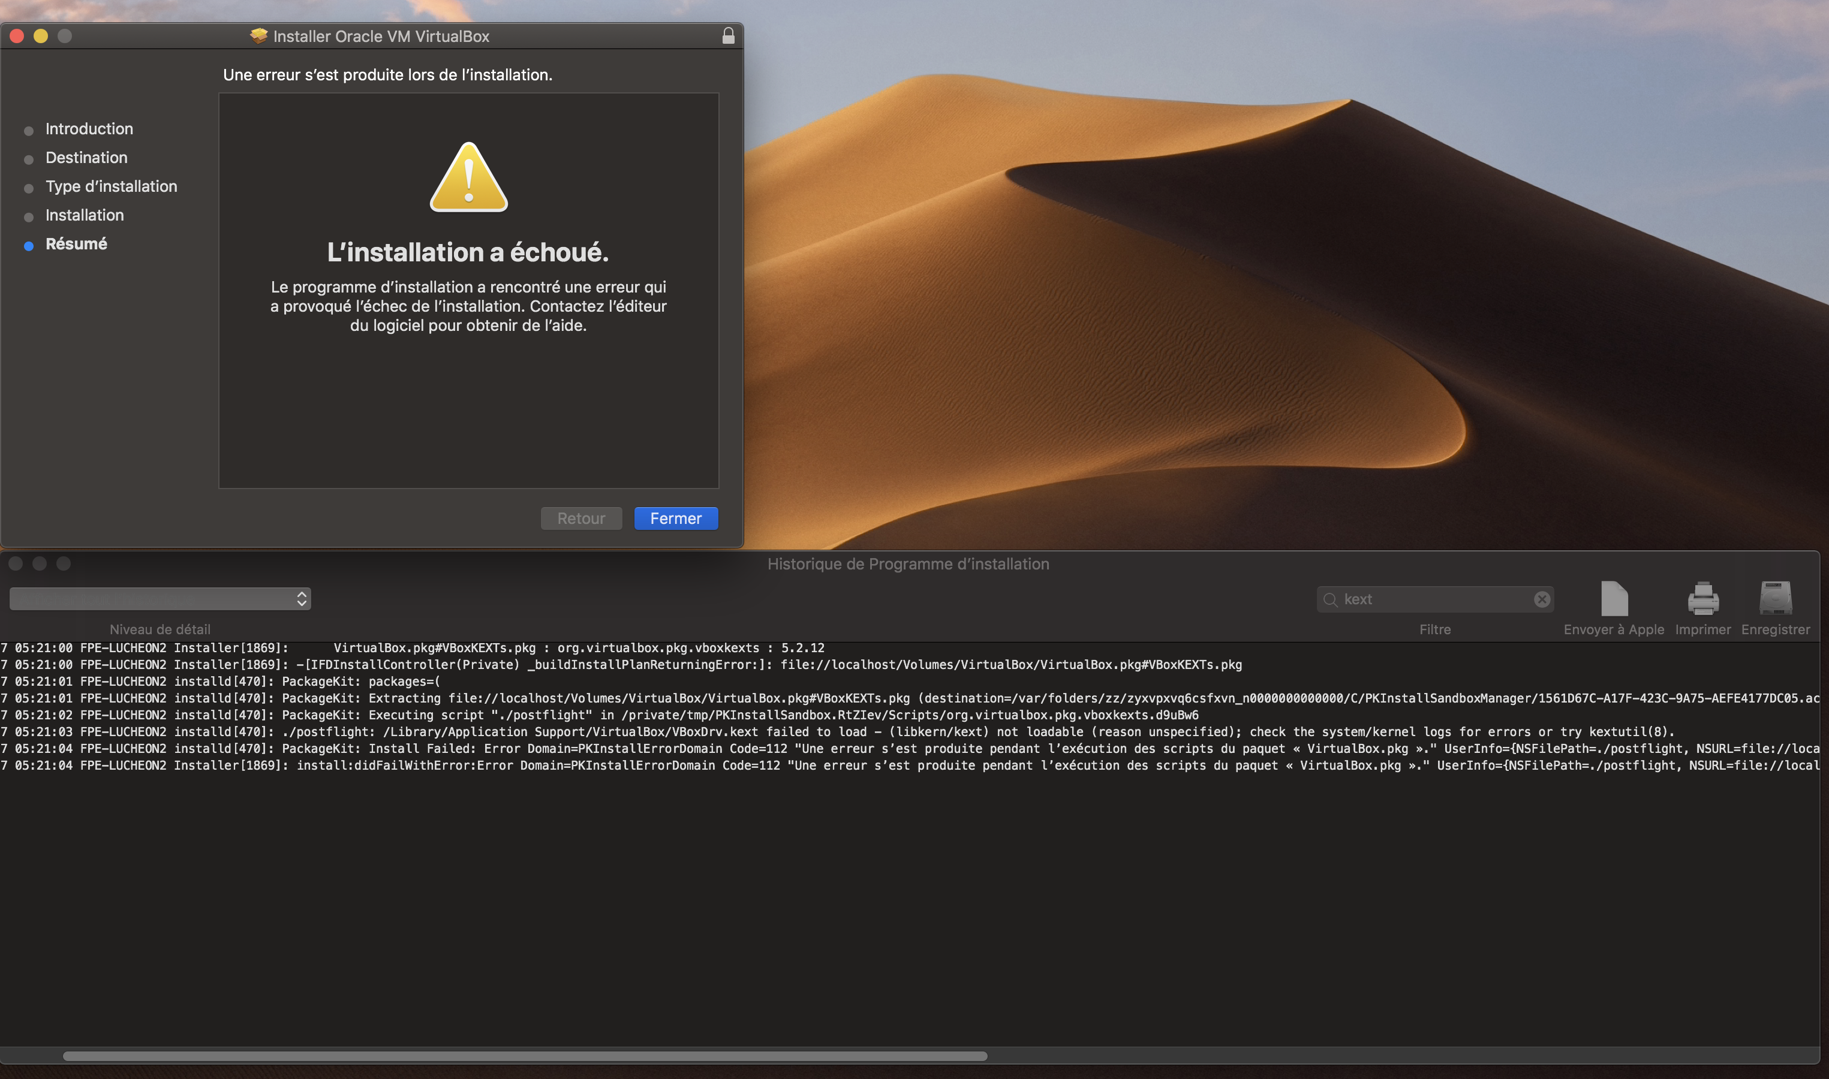Click the Fermer button
The height and width of the screenshot is (1079, 1829).
pyautogui.click(x=676, y=519)
